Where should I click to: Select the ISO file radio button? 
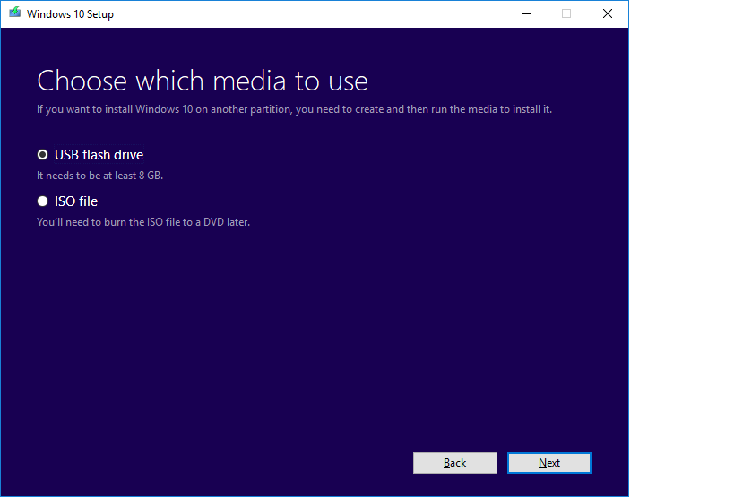point(42,201)
